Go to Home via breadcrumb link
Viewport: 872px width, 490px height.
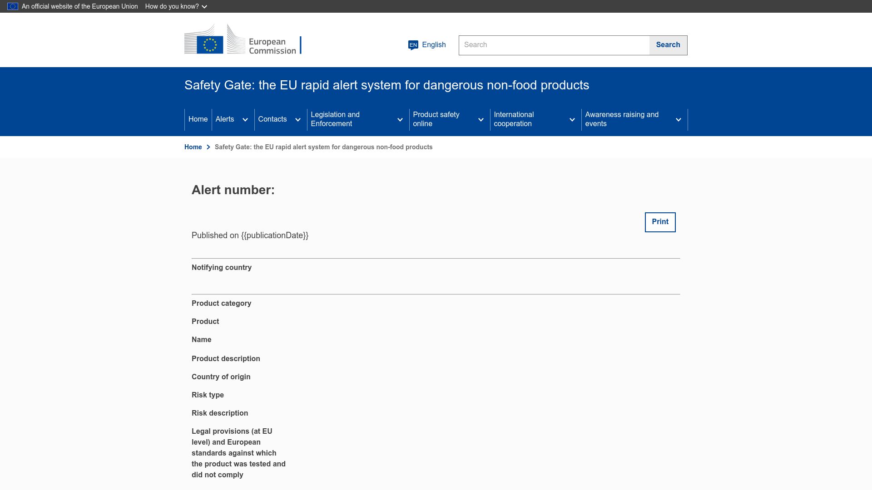click(x=193, y=147)
